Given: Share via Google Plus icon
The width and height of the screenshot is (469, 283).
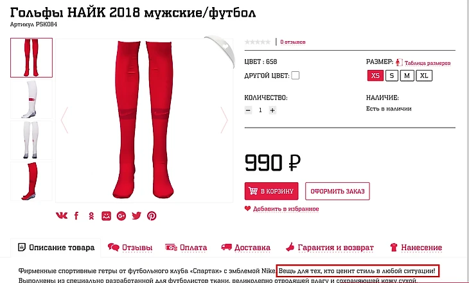Looking at the screenshot, I should pyautogui.click(x=121, y=216).
